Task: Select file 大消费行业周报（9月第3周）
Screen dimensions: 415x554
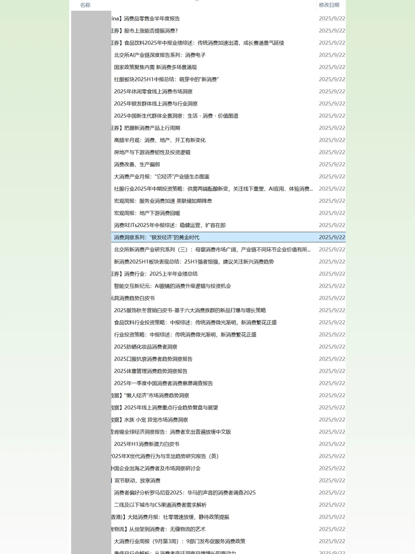Action: pyautogui.click(x=180, y=542)
